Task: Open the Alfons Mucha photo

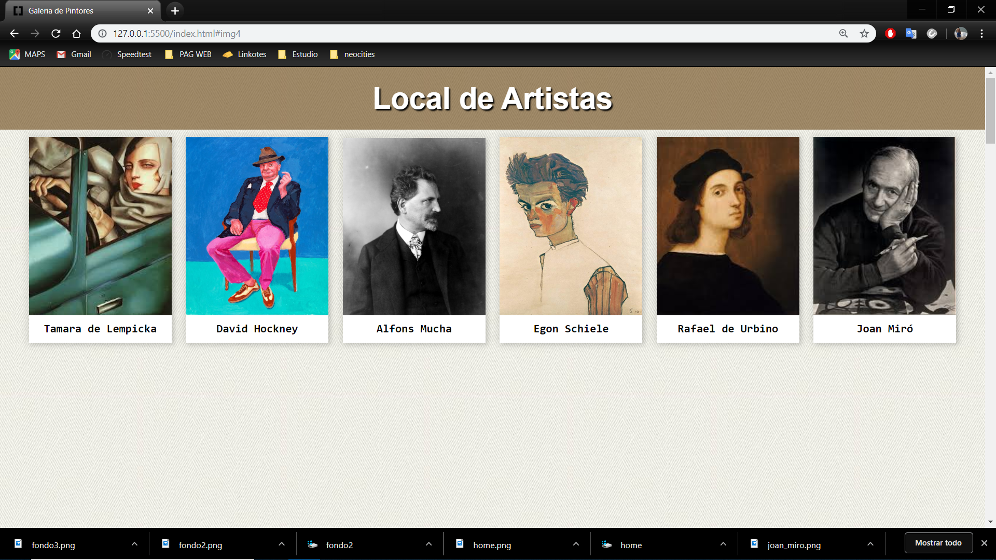Action: pyautogui.click(x=414, y=226)
